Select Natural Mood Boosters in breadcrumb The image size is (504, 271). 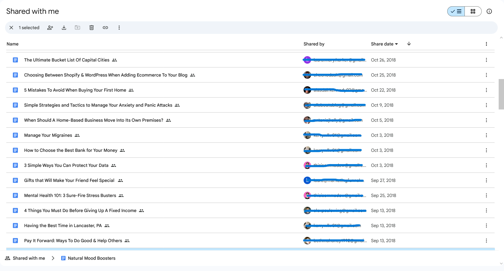tap(91, 258)
